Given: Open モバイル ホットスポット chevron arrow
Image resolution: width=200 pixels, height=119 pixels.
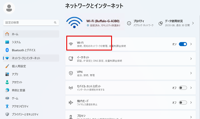Looking at the screenshot, I should coord(191,88).
